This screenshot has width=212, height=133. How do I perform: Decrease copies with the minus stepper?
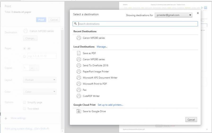coord(37,68)
